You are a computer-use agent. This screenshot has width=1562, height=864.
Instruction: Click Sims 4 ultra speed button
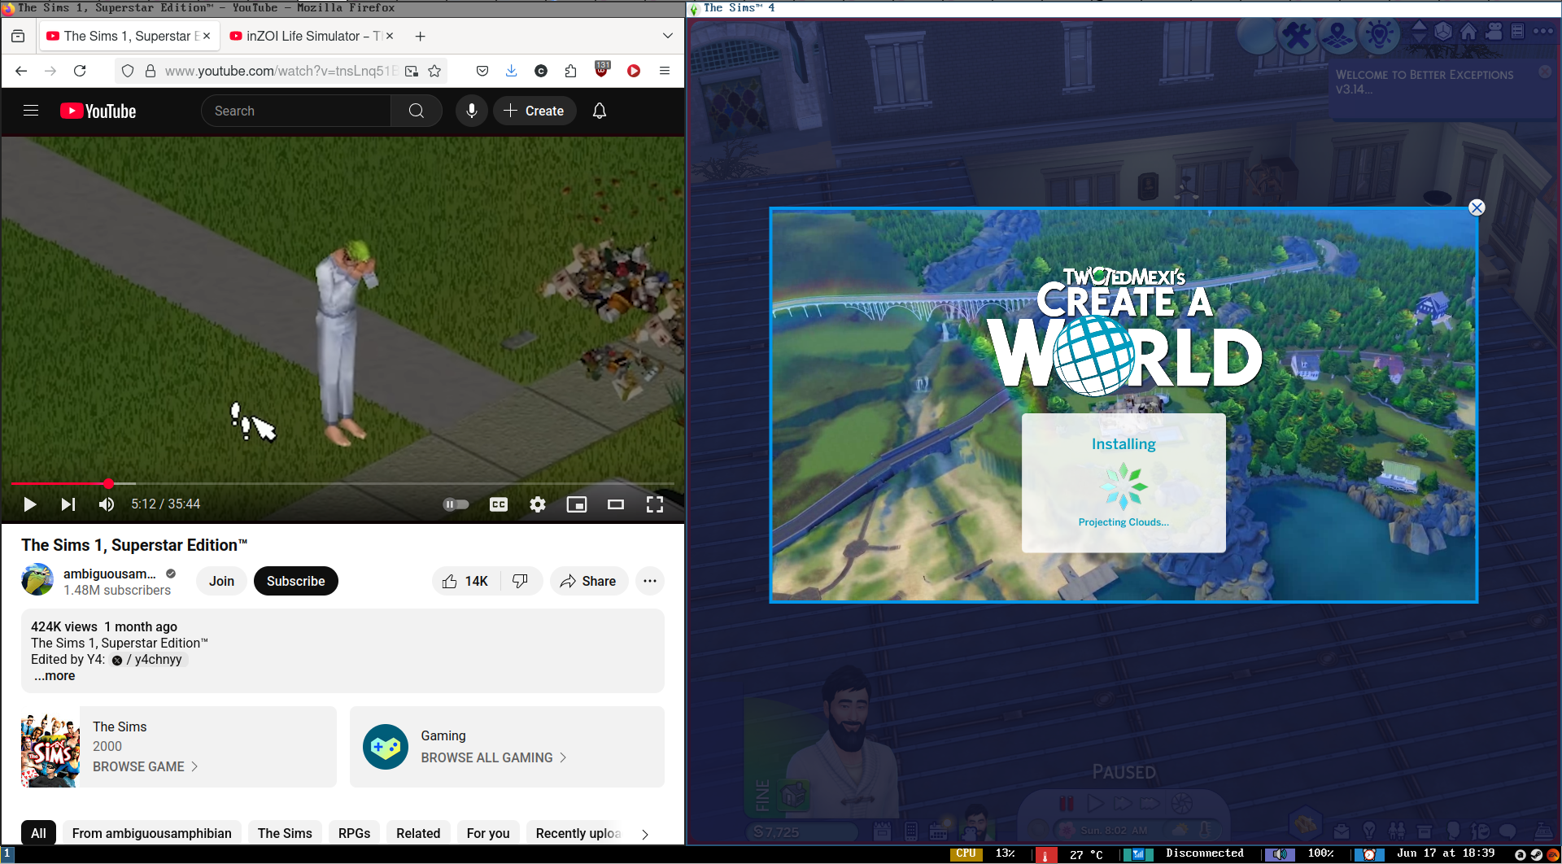[1150, 804]
